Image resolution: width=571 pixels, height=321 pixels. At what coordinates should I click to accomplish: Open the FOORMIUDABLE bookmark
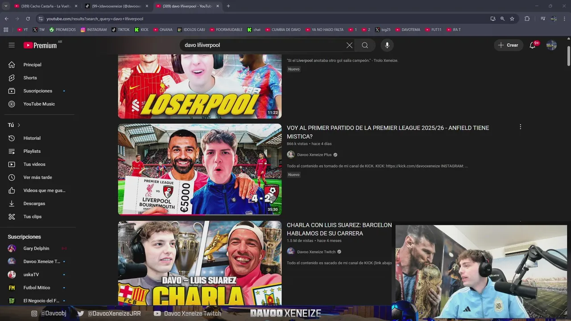click(226, 30)
